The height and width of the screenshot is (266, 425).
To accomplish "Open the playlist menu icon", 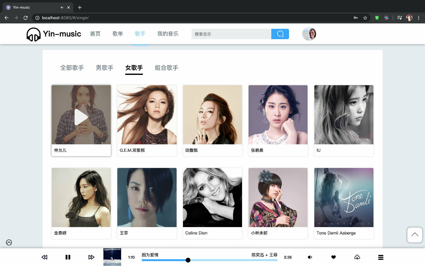I will [381, 257].
